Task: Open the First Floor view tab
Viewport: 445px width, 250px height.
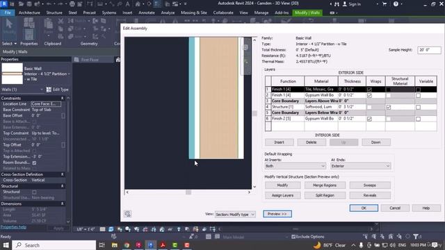Action: (90, 60)
